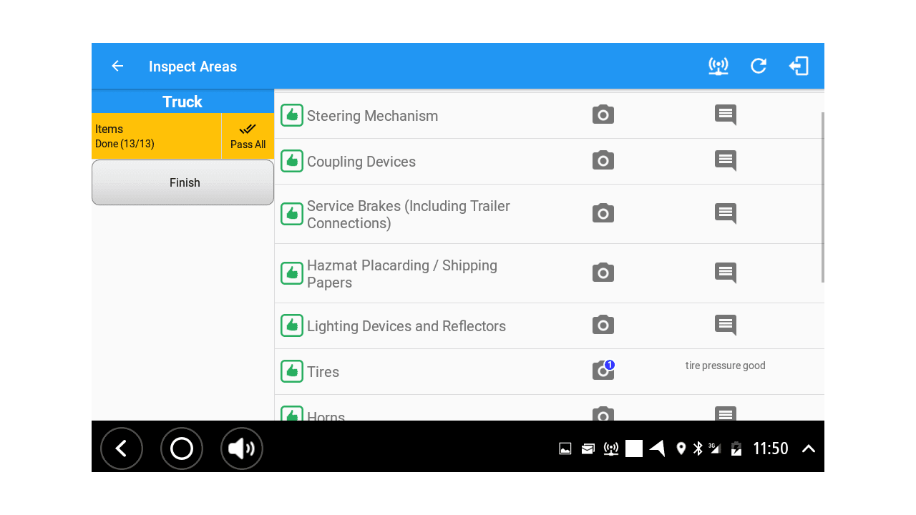Tap the system volume button

(x=242, y=448)
